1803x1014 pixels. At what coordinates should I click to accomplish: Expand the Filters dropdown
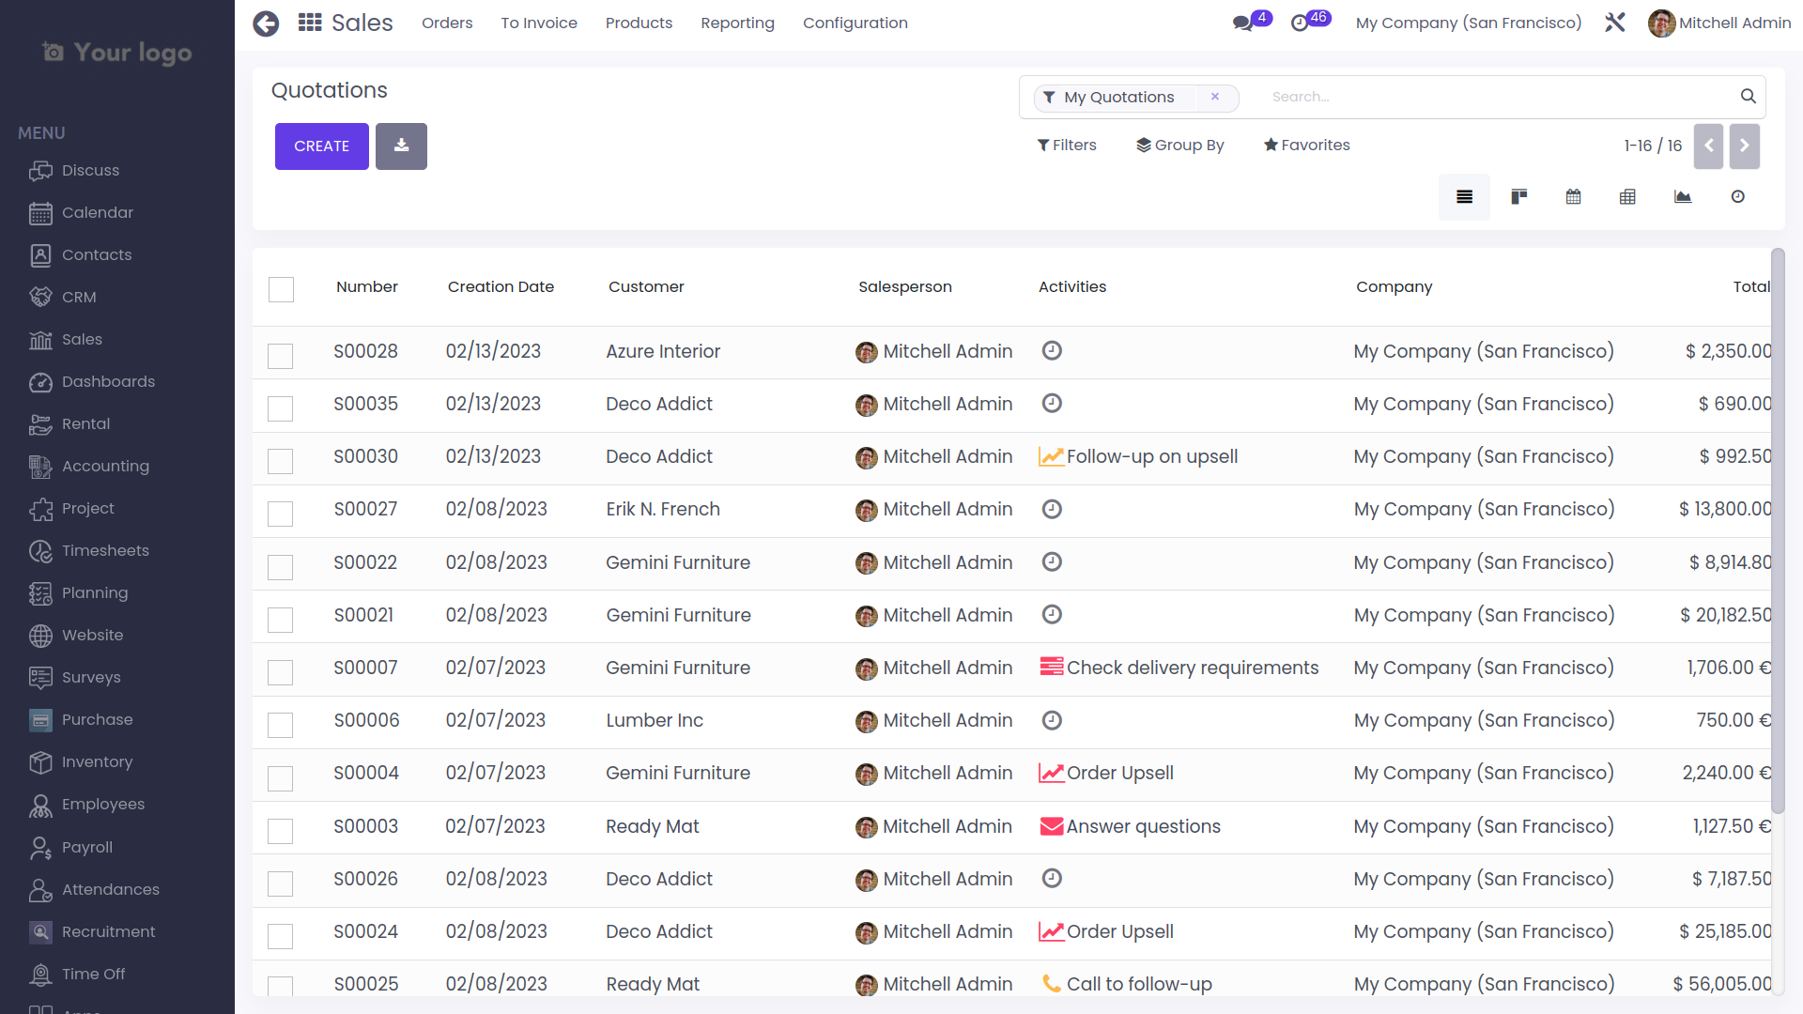[x=1067, y=145]
